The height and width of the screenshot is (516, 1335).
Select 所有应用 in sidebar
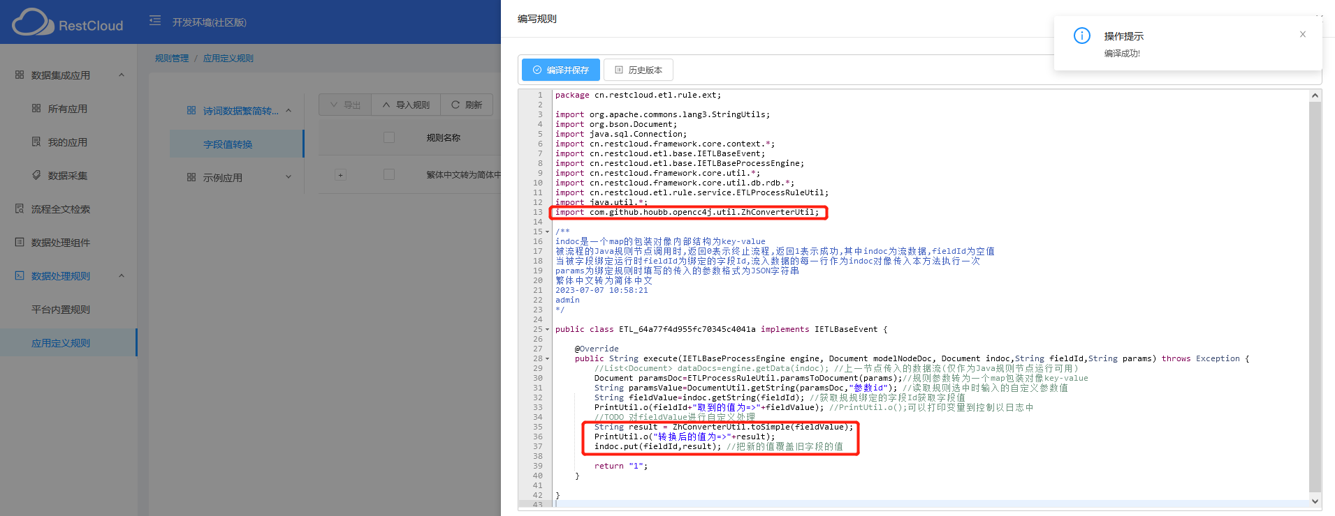click(x=67, y=109)
